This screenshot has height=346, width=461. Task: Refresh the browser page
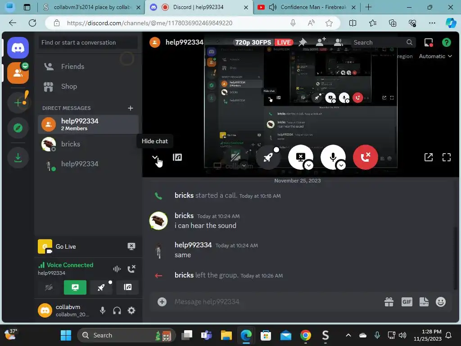click(32, 23)
